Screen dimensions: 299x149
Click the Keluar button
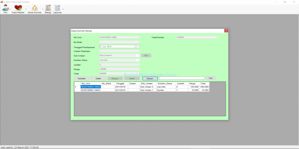[150, 79]
